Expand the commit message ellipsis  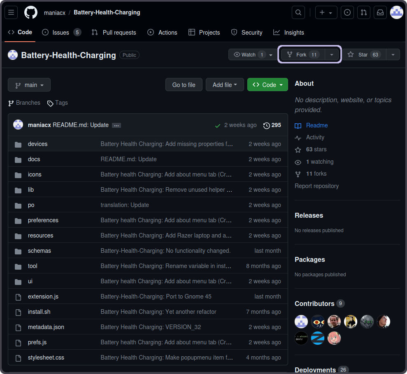[116, 125]
